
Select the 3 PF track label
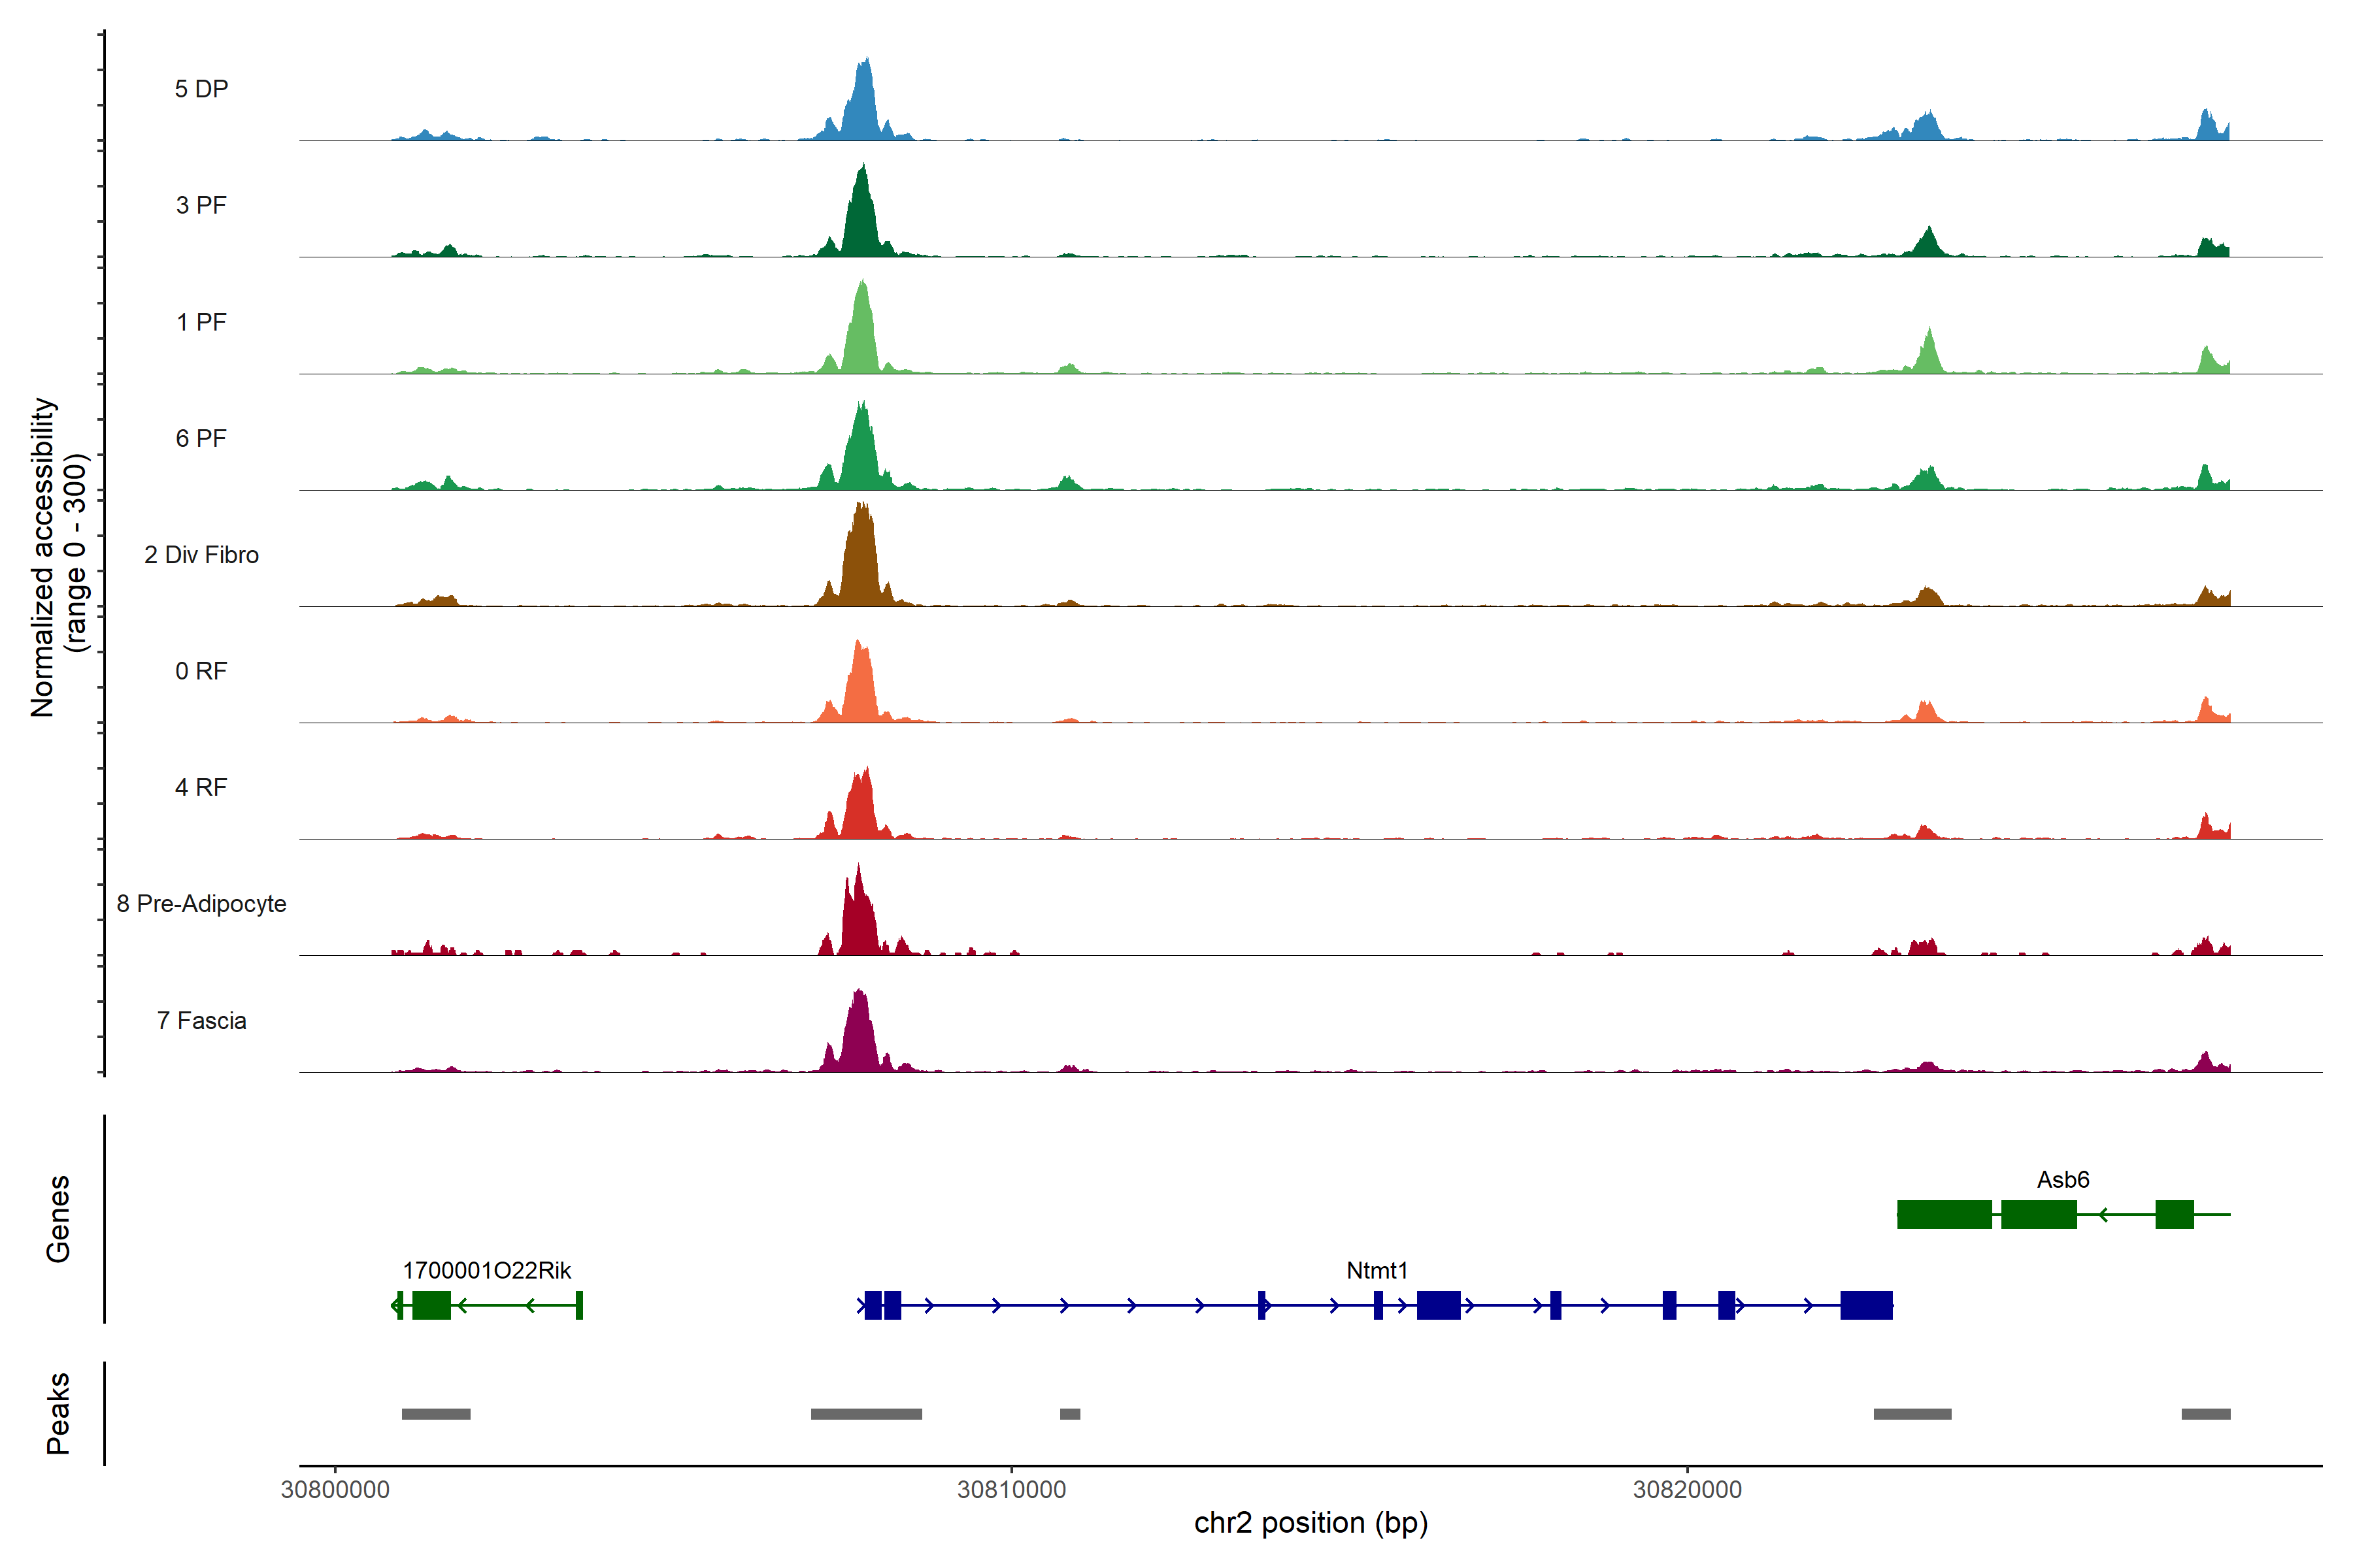[x=201, y=205]
